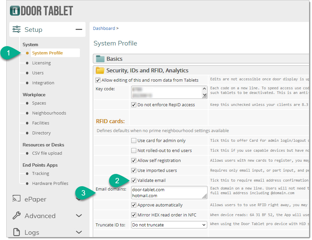
Task: Go to Hardware Profiles page
Action: point(50,183)
